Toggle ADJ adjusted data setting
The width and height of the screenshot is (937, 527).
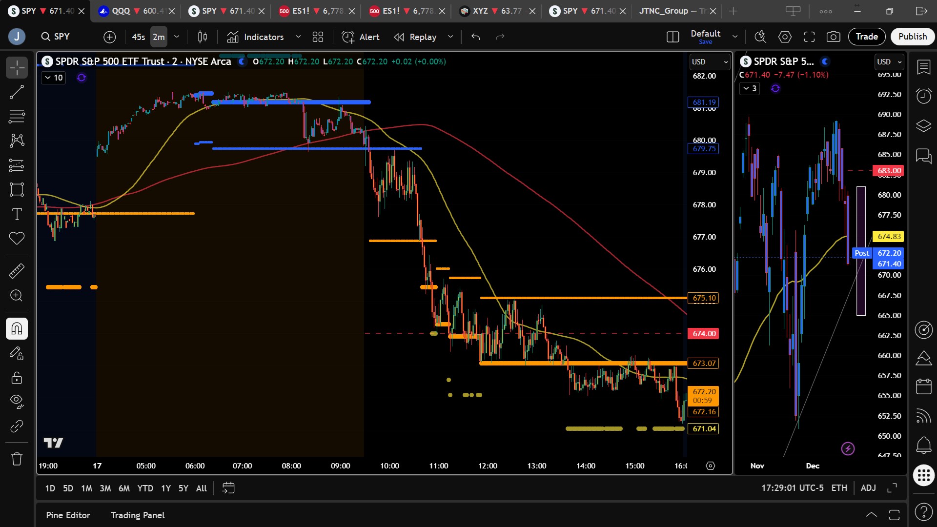[x=868, y=488]
